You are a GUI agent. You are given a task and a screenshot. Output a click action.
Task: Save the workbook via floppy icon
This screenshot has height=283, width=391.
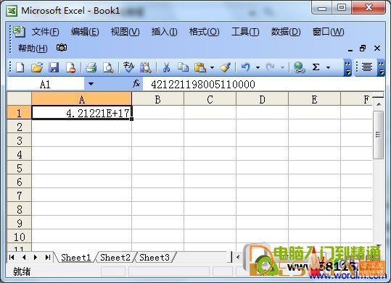54,67
